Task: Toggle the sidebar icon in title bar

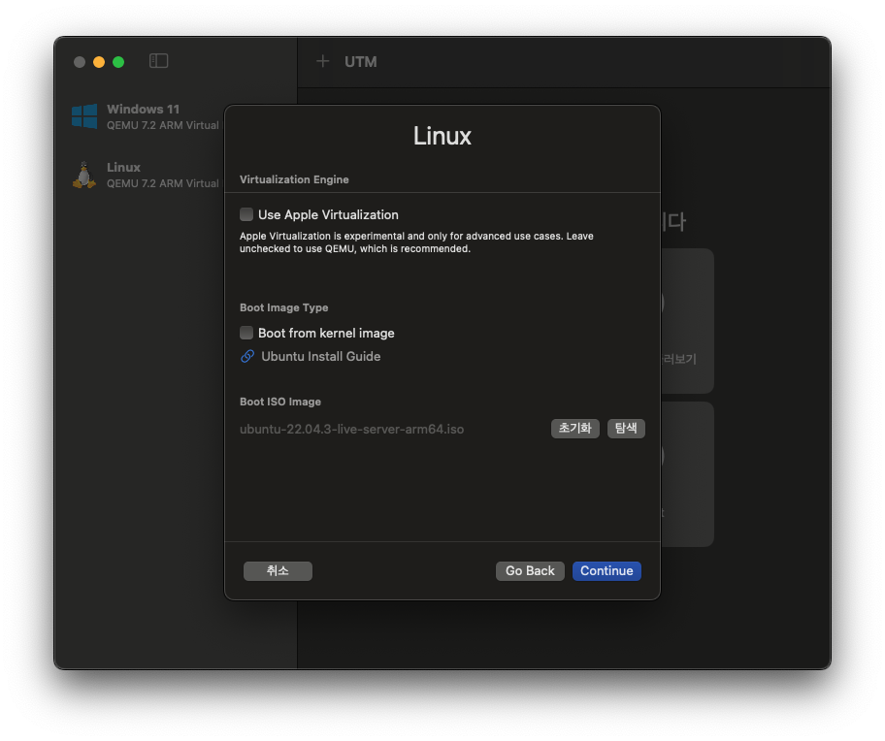Action: (158, 61)
